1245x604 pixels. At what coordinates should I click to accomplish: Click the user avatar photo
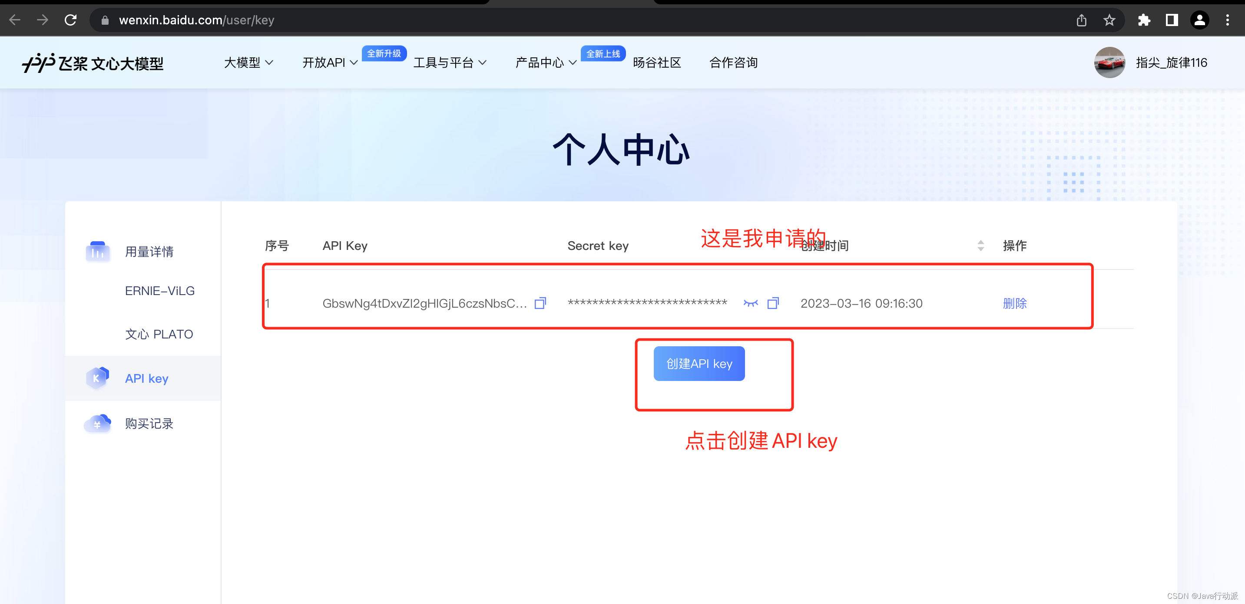pyautogui.click(x=1109, y=63)
